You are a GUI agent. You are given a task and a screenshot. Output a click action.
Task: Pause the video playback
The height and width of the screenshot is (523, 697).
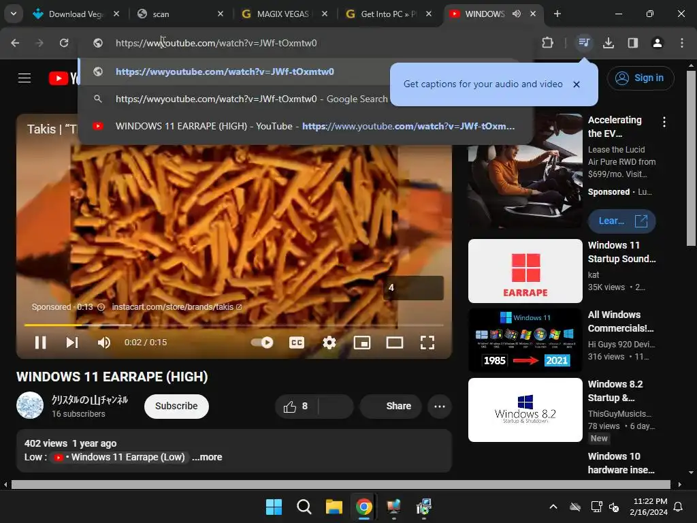pyautogui.click(x=40, y=343)
